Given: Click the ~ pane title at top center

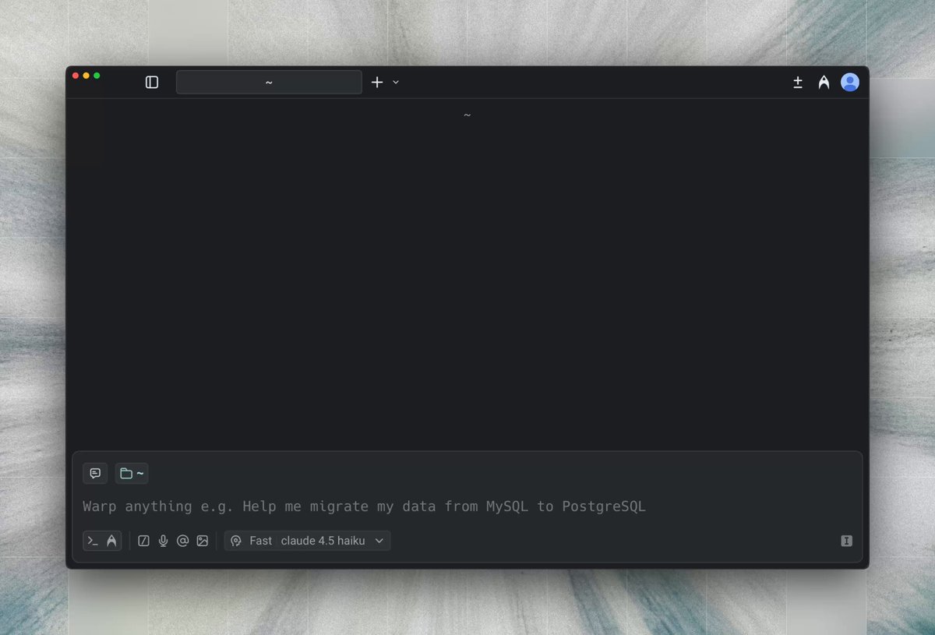Looking at the screenshot, I should (467, 115).
